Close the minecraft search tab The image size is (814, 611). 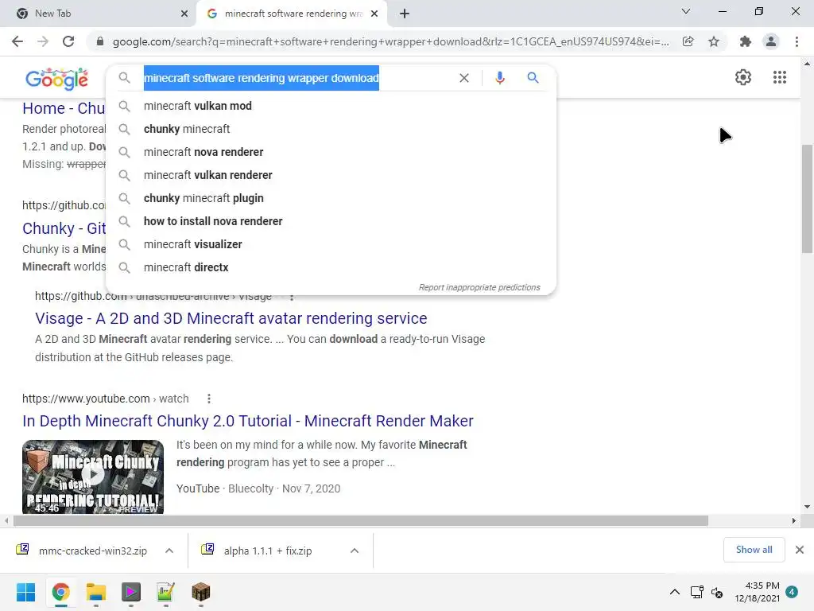(374, 14)
